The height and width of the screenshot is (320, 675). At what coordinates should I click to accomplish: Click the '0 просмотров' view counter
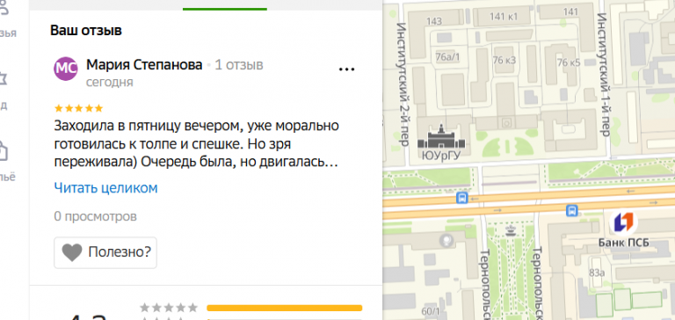[96, 216]
